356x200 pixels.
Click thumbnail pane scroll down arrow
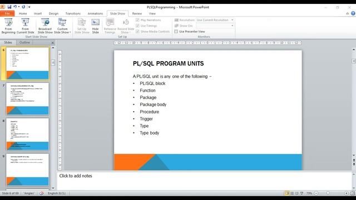point(53,188)
